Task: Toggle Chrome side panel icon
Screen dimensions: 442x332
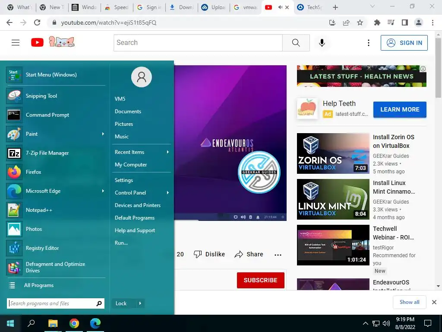Action: [x=405, y=22]
